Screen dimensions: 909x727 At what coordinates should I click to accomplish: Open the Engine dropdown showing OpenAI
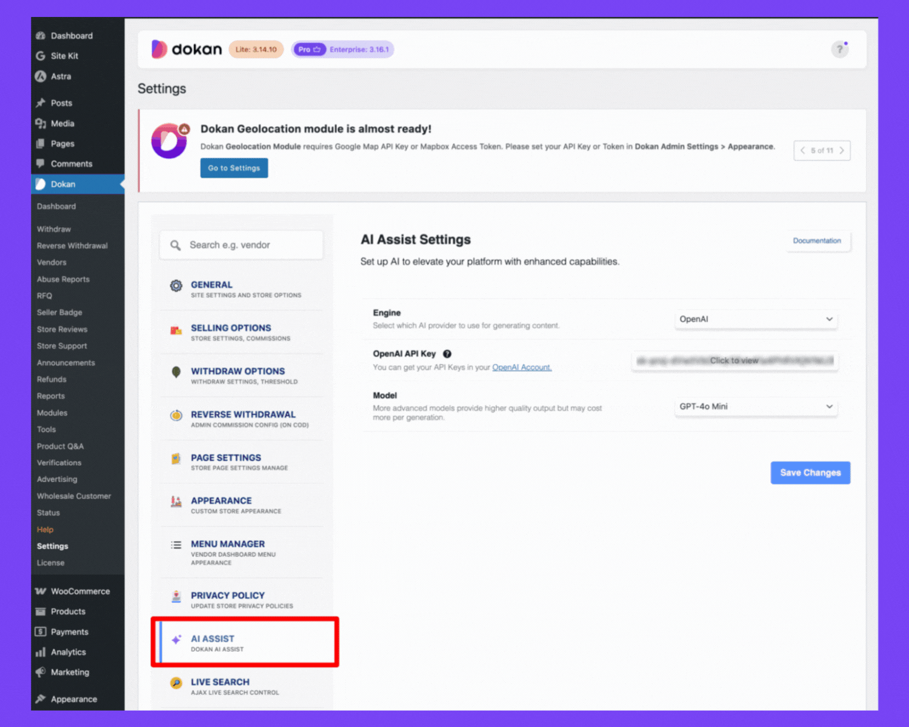pos(756,319)
